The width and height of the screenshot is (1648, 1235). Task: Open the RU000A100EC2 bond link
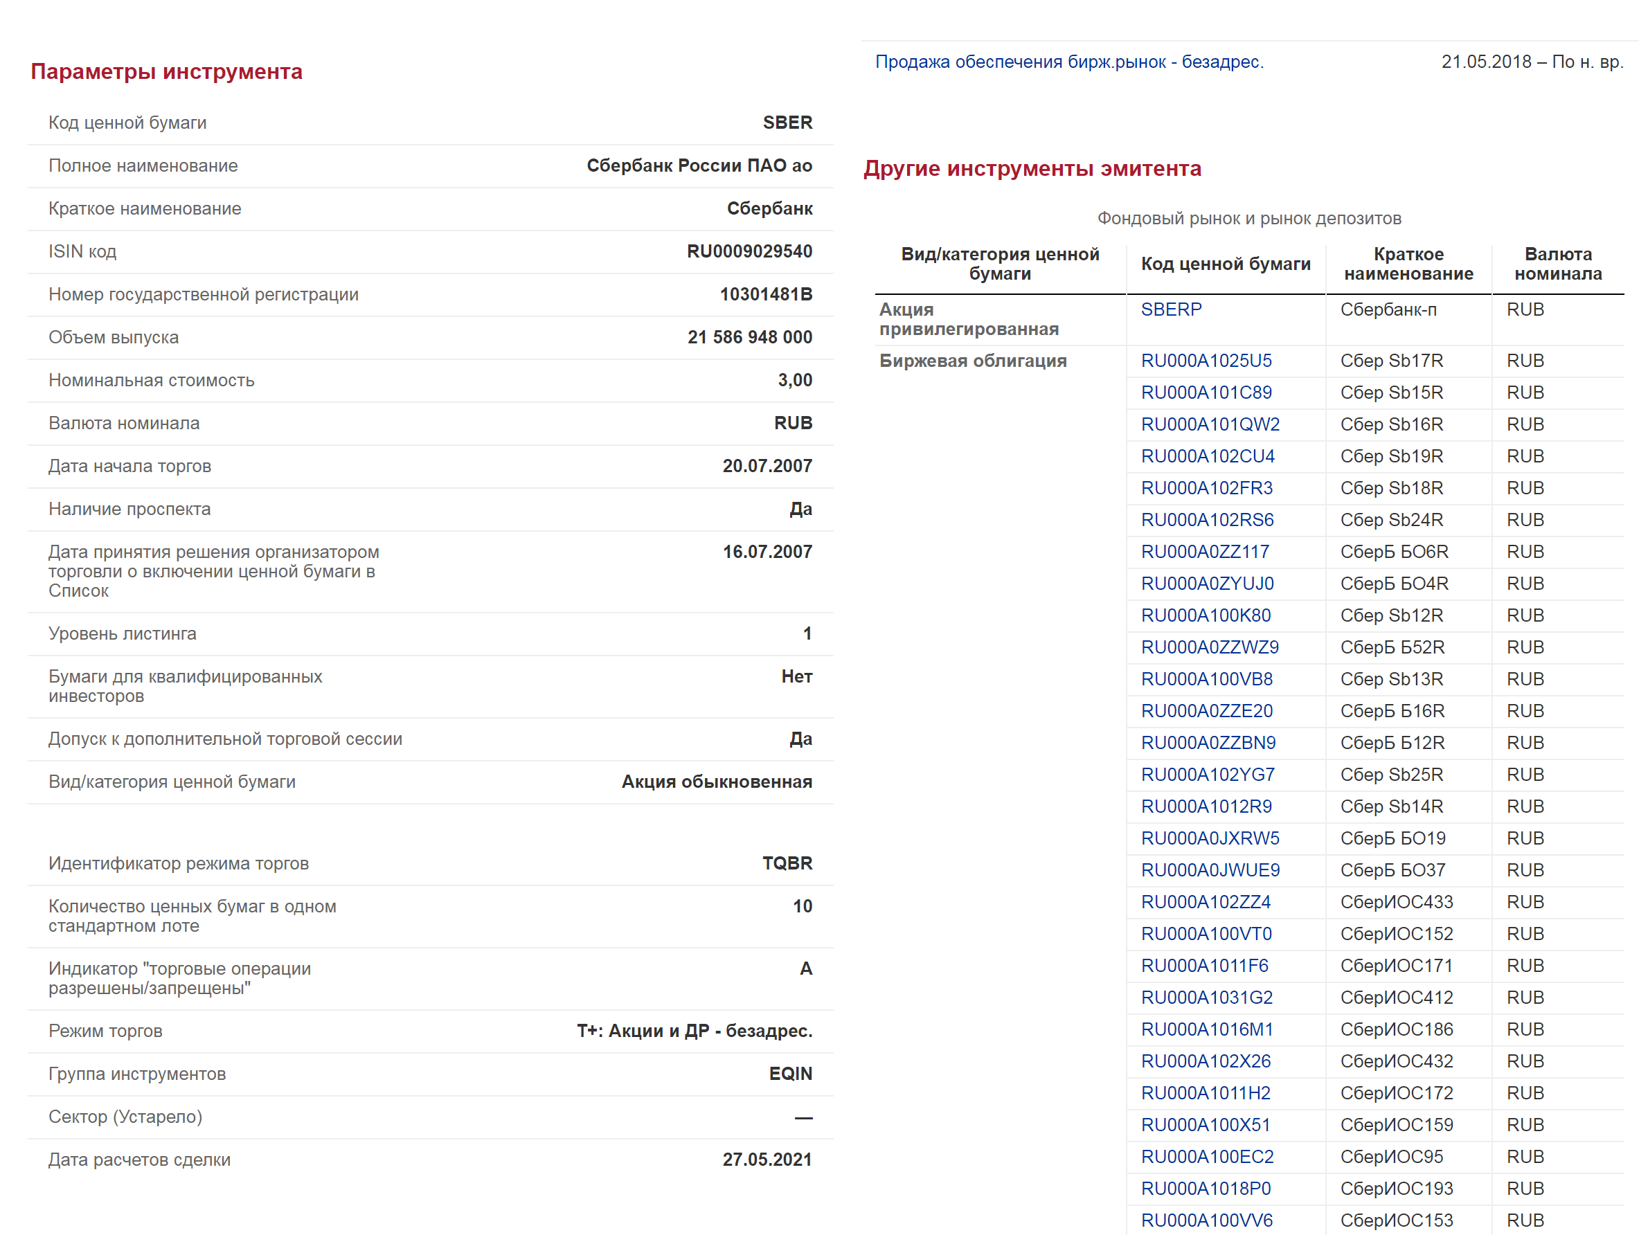[x=1207, y=1157]
